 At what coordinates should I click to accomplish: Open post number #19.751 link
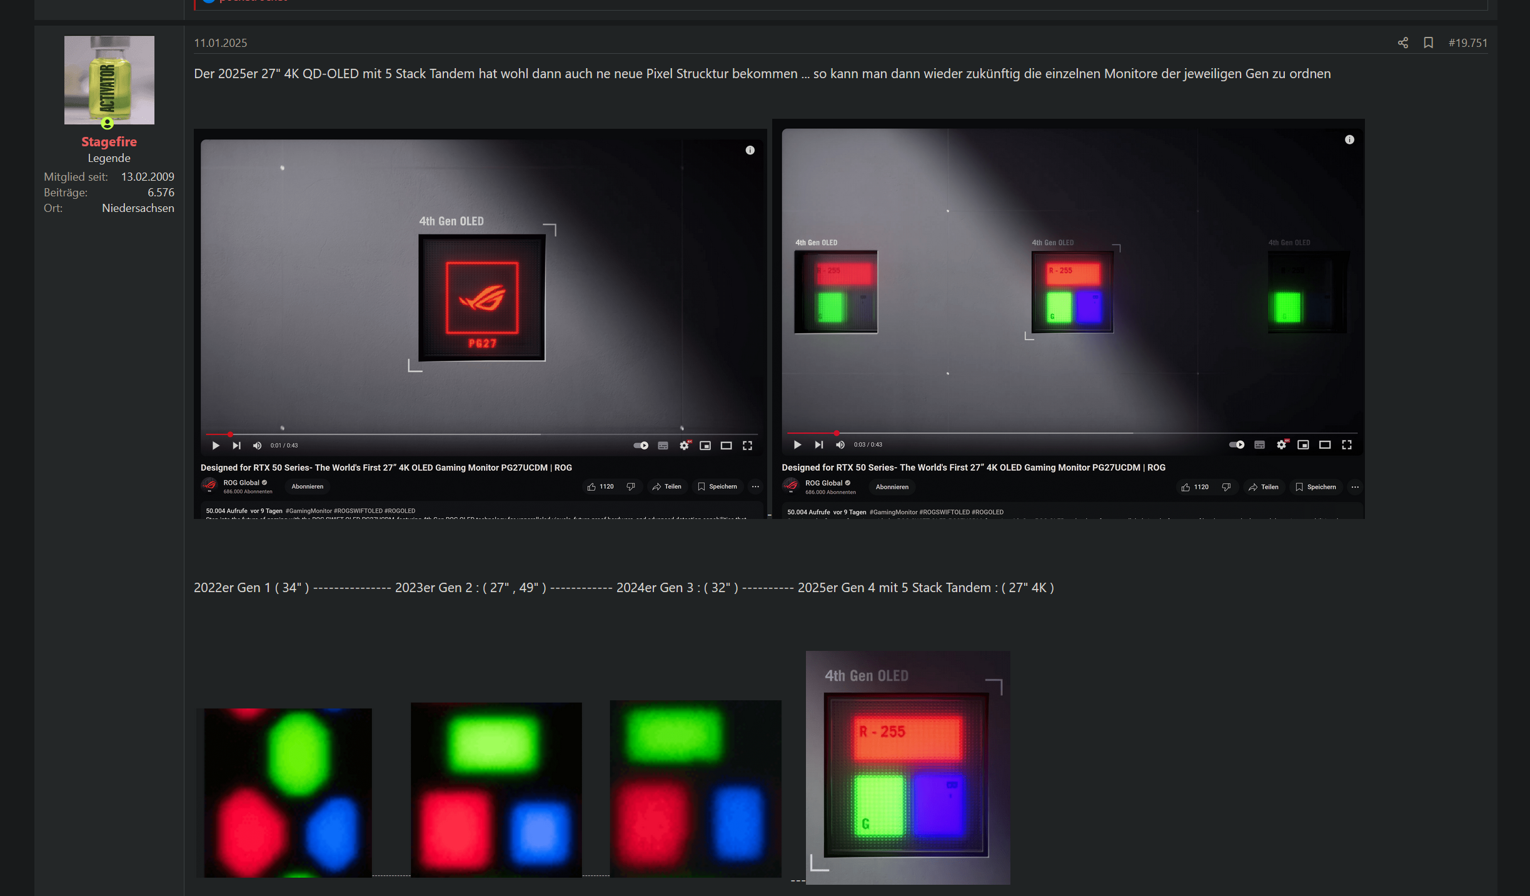[x=1467, y=43]
